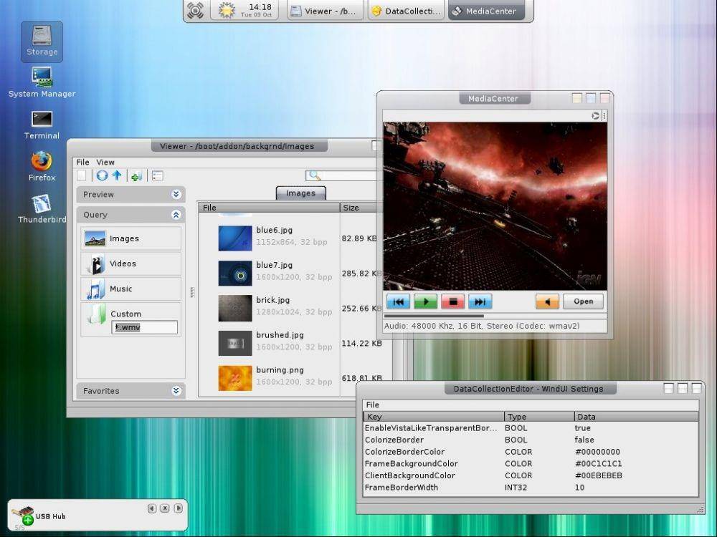Open the Terminal desktop icon

[x=42, y=125]
